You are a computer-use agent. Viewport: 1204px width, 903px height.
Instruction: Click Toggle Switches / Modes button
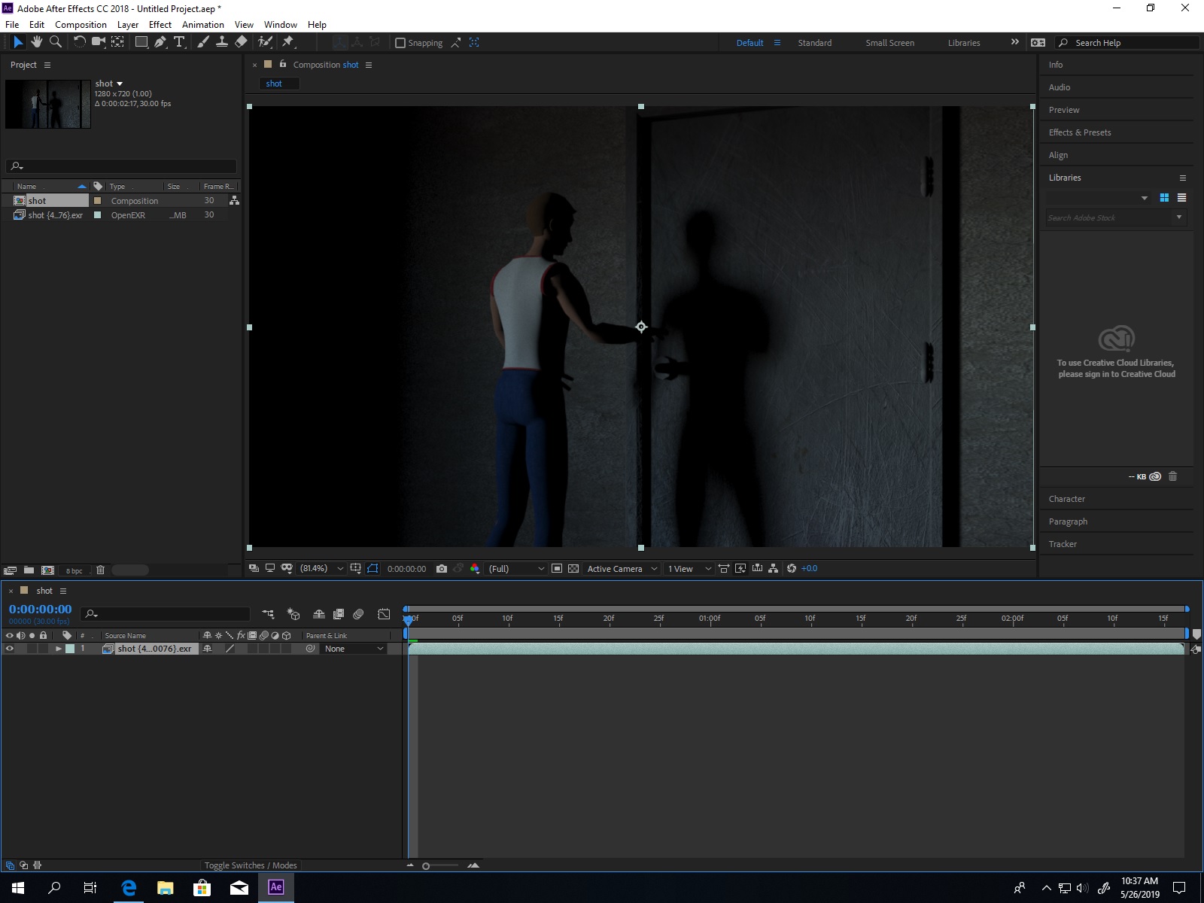tap(251, 865)
